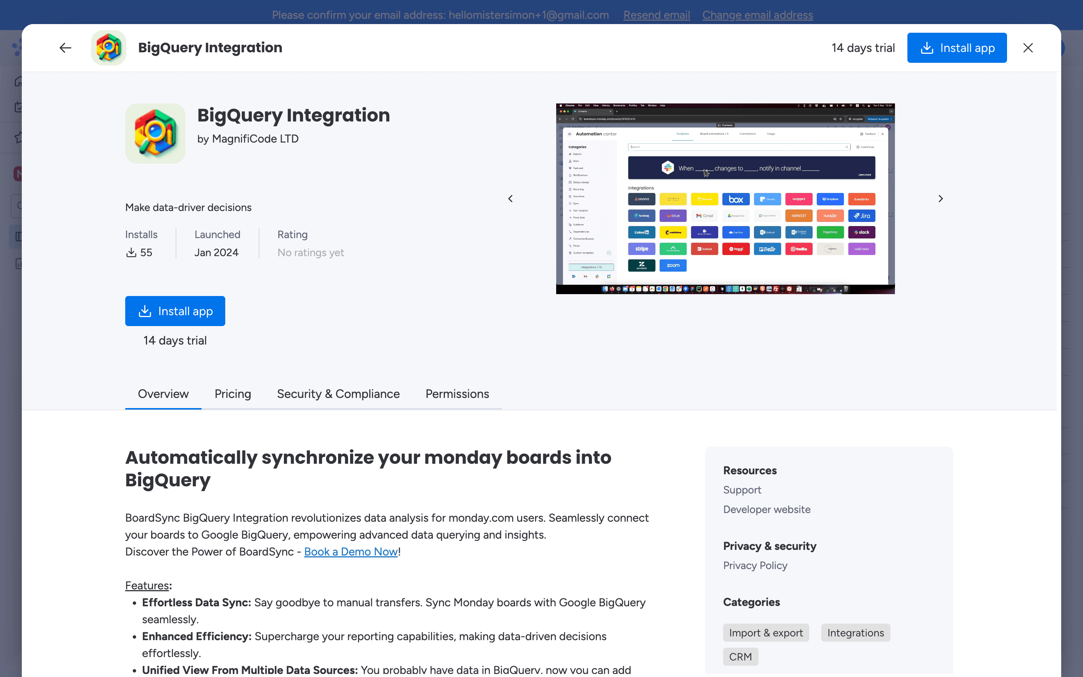Viewport: 1083px width, 677px height.
Task: Select the Overview tab
Action: 163,394
